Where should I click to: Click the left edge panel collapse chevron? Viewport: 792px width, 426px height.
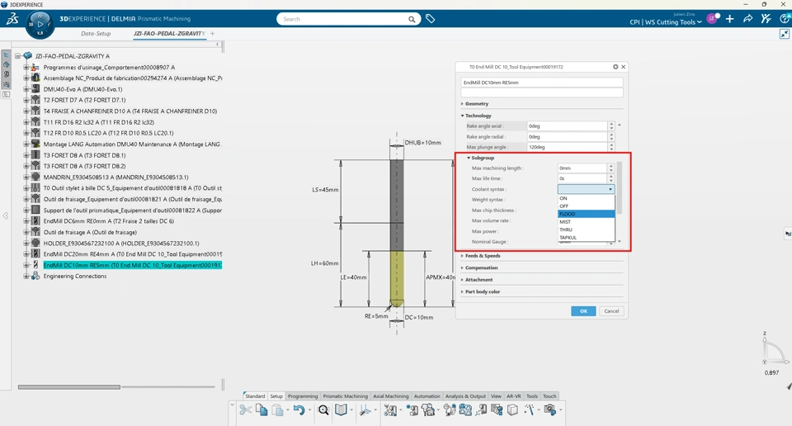(x=6, y=215)
